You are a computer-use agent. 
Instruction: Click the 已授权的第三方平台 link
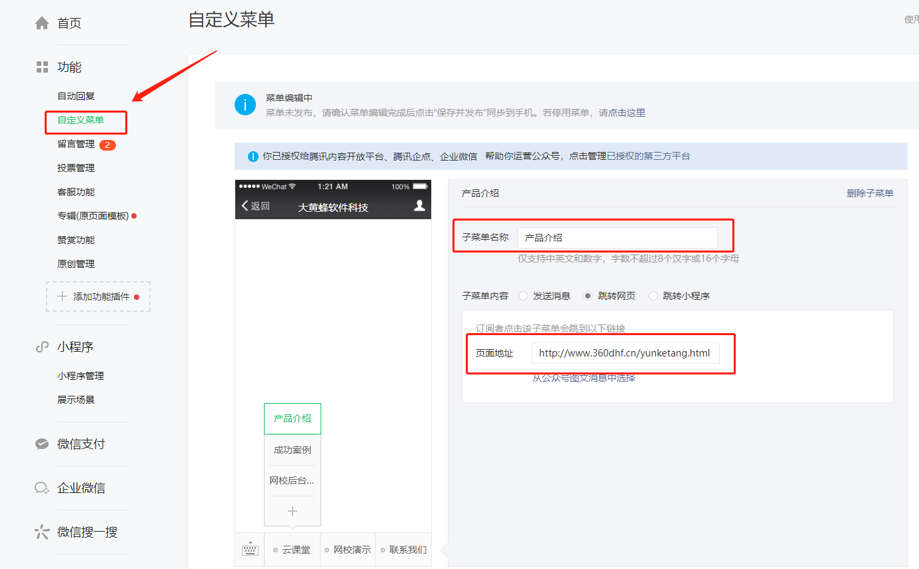pyautogui.click(x=648, y=157)
